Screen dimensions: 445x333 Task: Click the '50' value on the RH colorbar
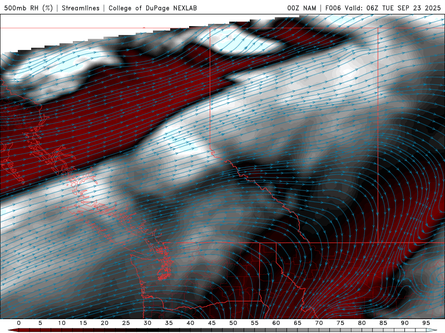point(233,323)
